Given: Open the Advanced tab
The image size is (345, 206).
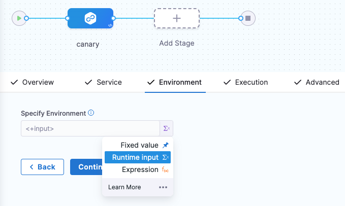Looking at the screenshot, I should point(317,82).
